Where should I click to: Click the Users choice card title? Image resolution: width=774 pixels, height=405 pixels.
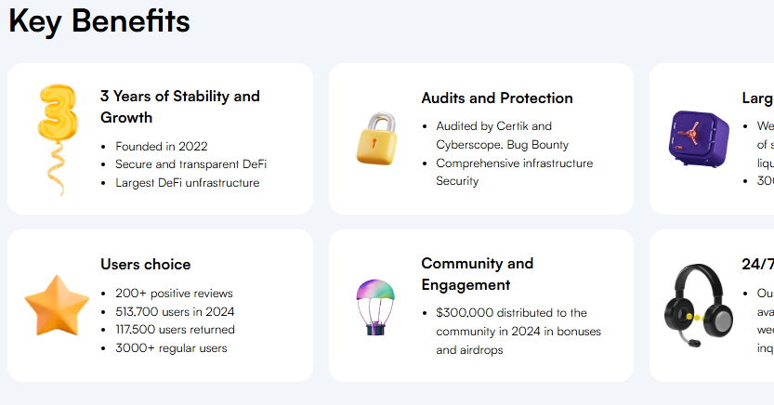(x=146, y=265)
